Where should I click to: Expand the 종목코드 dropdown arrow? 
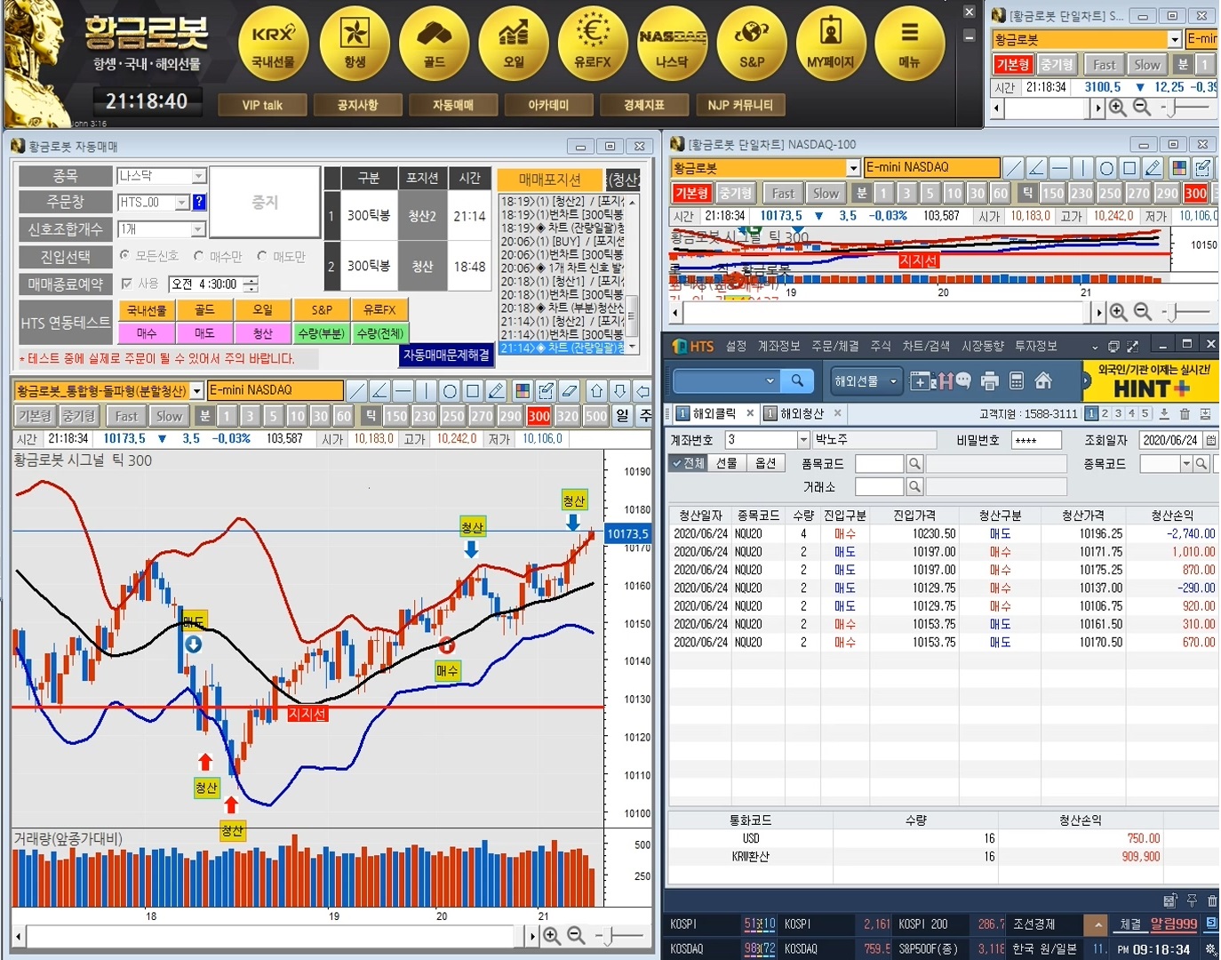[1186, 464]
